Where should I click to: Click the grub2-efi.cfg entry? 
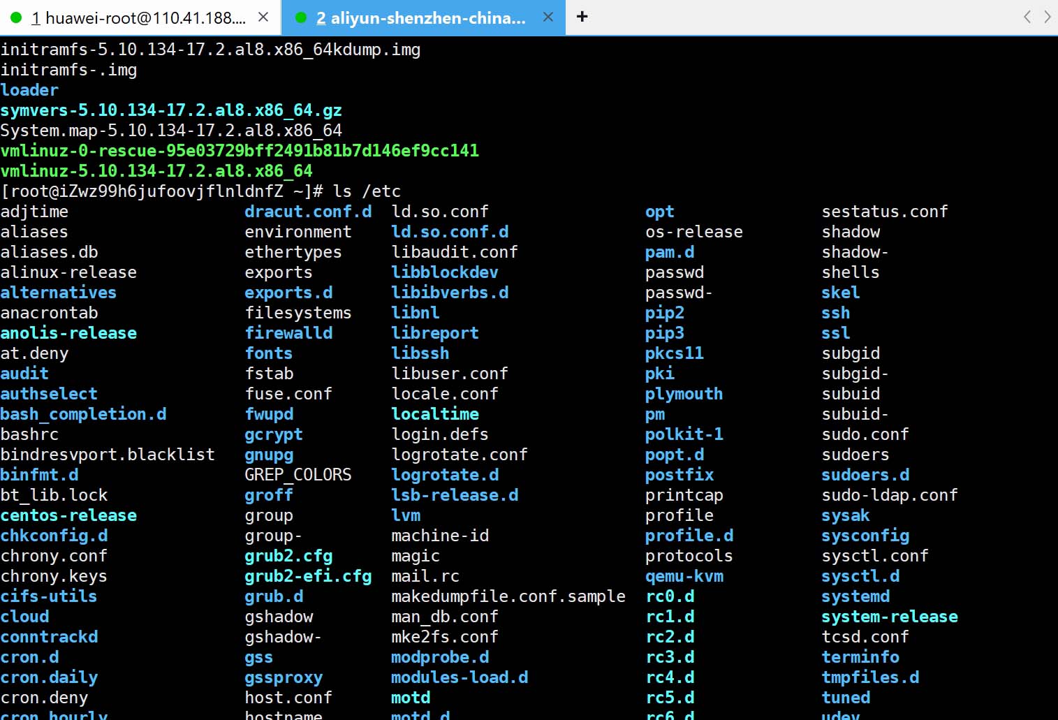[308, 576]
